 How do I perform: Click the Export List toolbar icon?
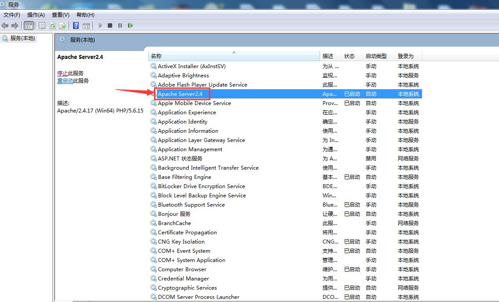[62, 25]
